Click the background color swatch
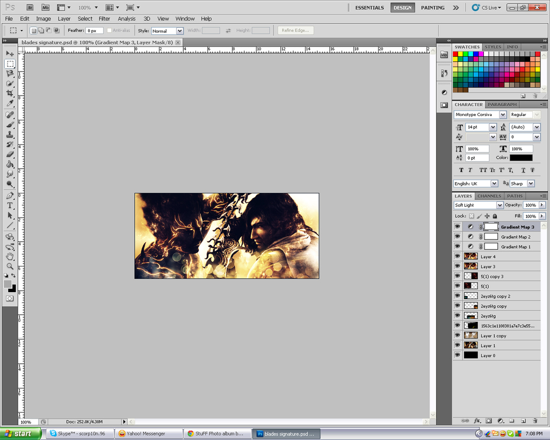The width and height of the screenshot is (550, 440). [x=13, y=289]
